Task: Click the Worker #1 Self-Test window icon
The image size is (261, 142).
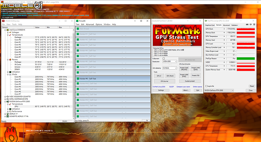Action: [x=78, y=34]
